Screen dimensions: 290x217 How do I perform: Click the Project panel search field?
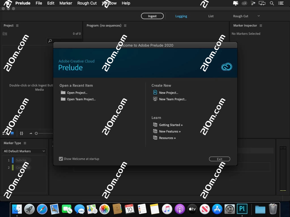[x=64, y=41]
